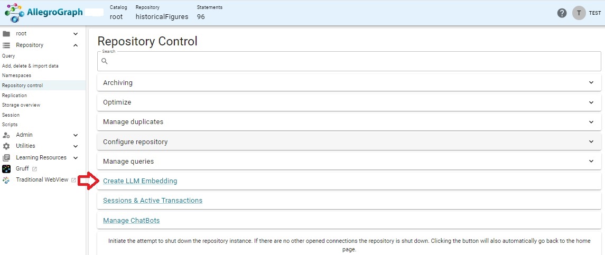Click the AllegroGraph logo

[44, 13]
